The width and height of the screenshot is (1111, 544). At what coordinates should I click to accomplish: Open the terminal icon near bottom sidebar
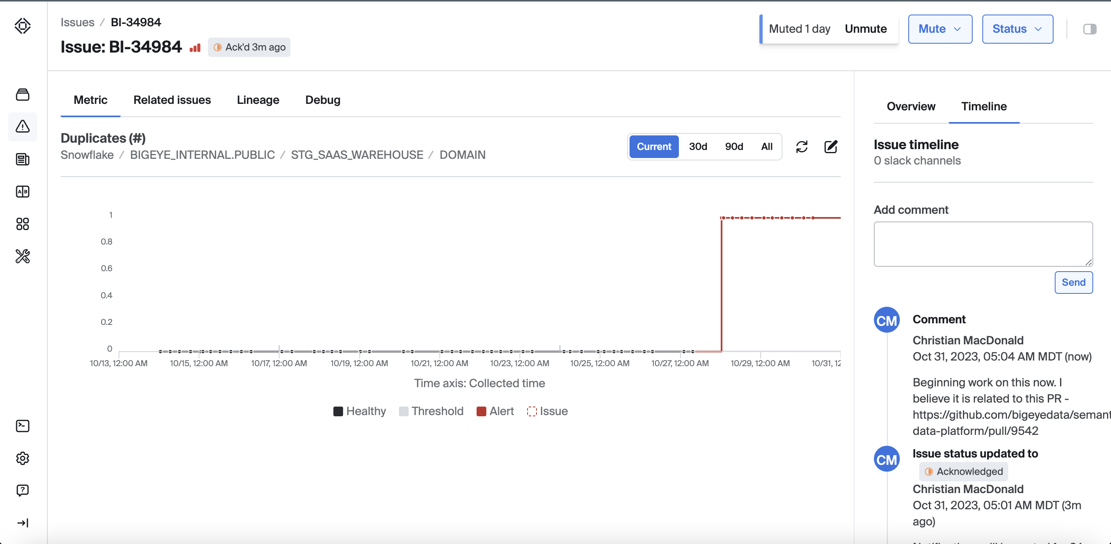[x=22, y=426]
